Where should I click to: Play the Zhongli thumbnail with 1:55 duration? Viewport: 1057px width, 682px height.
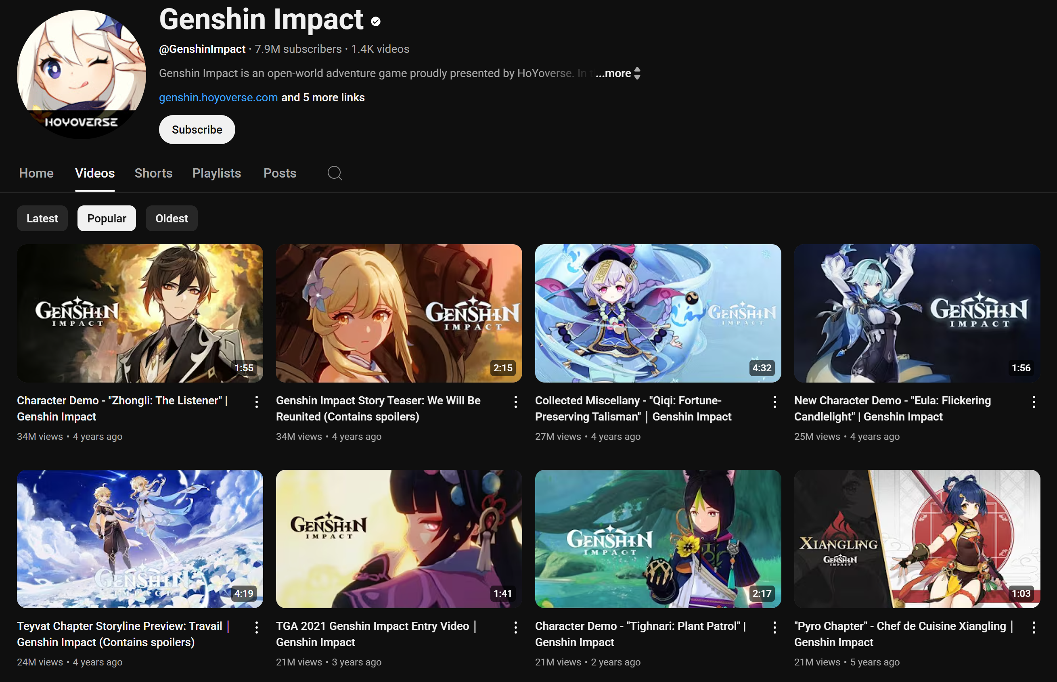click(140, 313)
